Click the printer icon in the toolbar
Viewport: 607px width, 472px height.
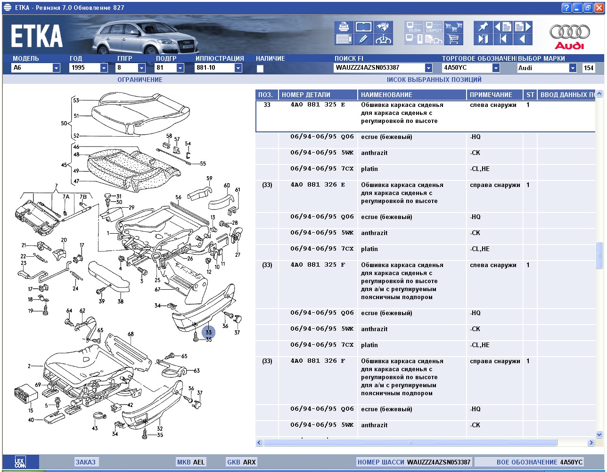(344, 26)
